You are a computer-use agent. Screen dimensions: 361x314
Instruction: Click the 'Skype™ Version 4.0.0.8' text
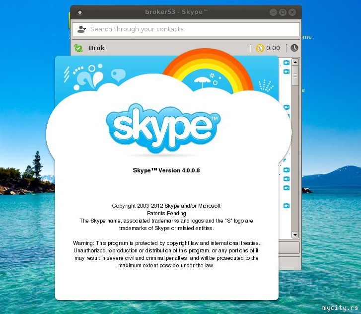166,170
